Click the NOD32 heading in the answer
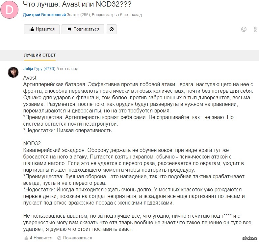This screenshot has height=242, width=259. [x=32, y=143]
